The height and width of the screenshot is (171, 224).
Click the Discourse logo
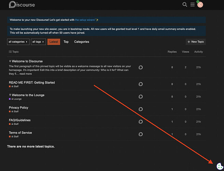coord(22,4)
